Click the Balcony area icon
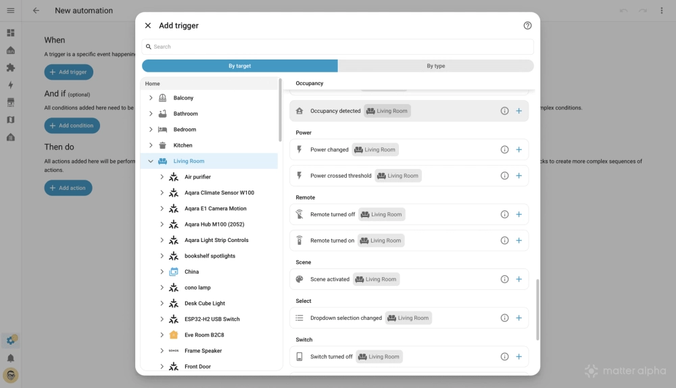Viewport: 676px width, 388px height. coord(162,98)
